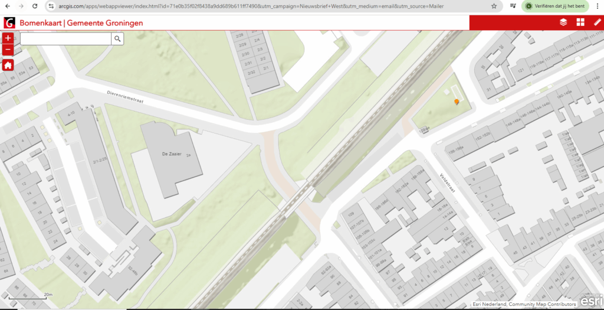View site information in the address bar
Screen dimensions: 604x310
click(51, 6)
